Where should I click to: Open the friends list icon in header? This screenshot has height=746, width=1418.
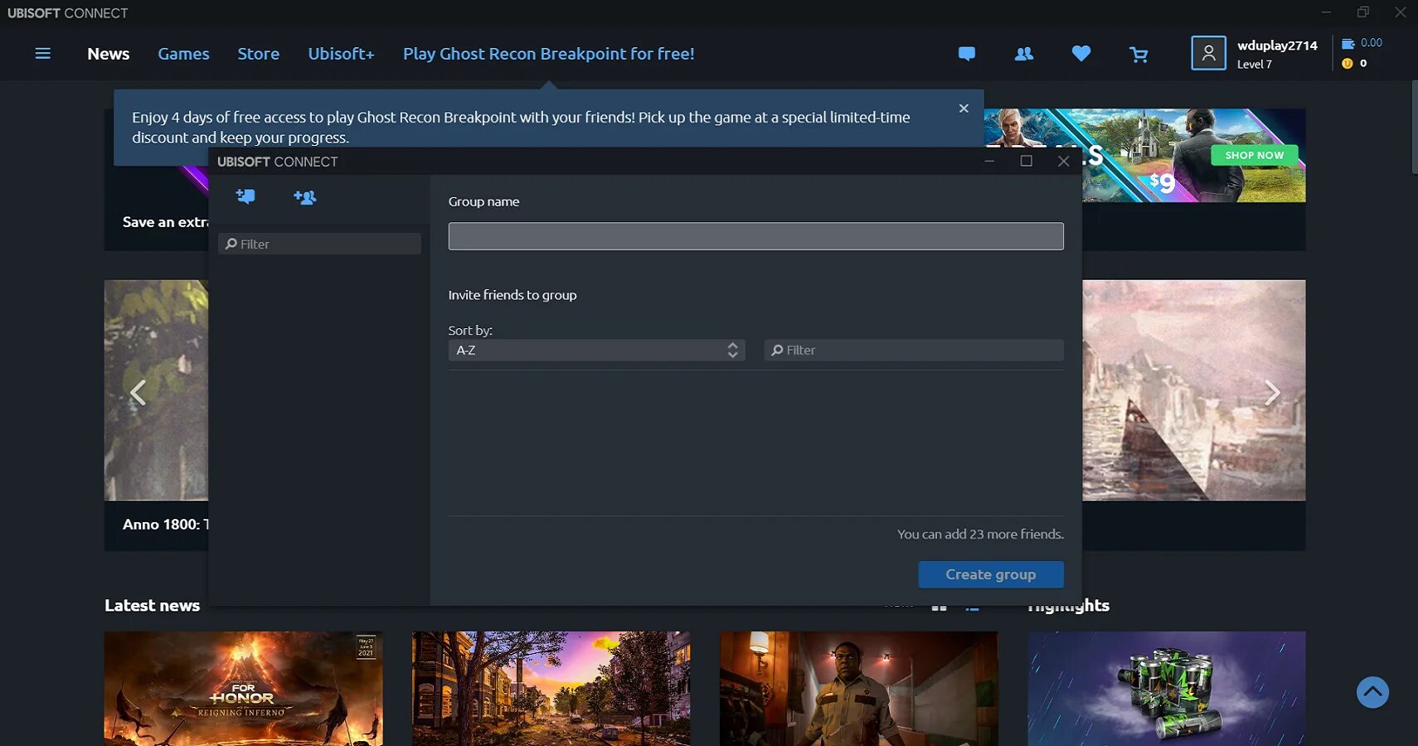tap(1024, 54)
